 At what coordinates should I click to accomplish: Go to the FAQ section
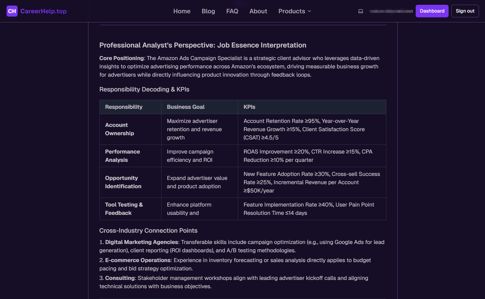(232, 11)
